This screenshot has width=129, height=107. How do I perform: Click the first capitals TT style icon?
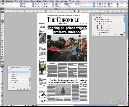[x=36, y=4]
